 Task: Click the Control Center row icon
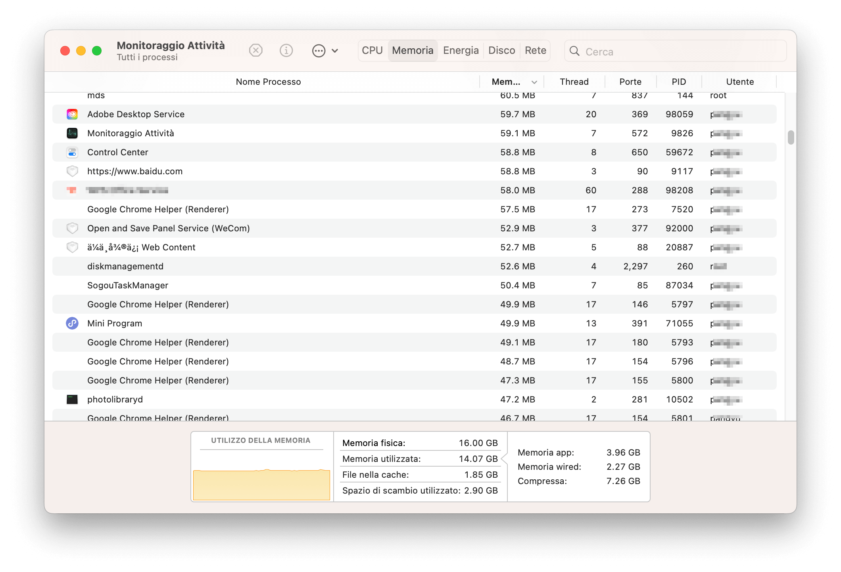[x=72, y=152]
